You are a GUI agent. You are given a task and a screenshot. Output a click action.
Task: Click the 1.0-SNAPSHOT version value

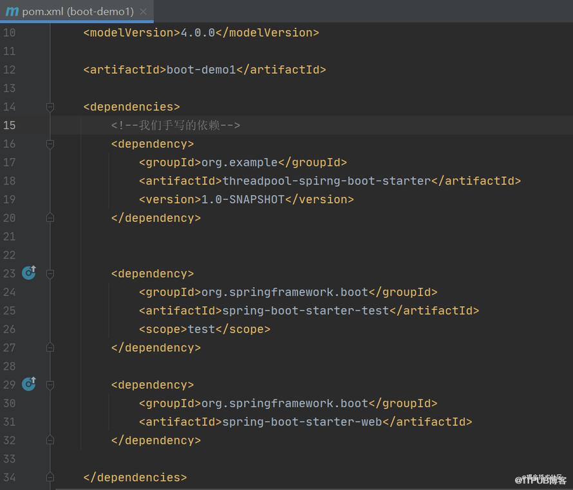[243, 200]
